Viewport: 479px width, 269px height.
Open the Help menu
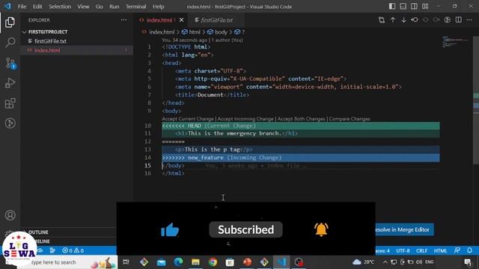pos(158,7)
